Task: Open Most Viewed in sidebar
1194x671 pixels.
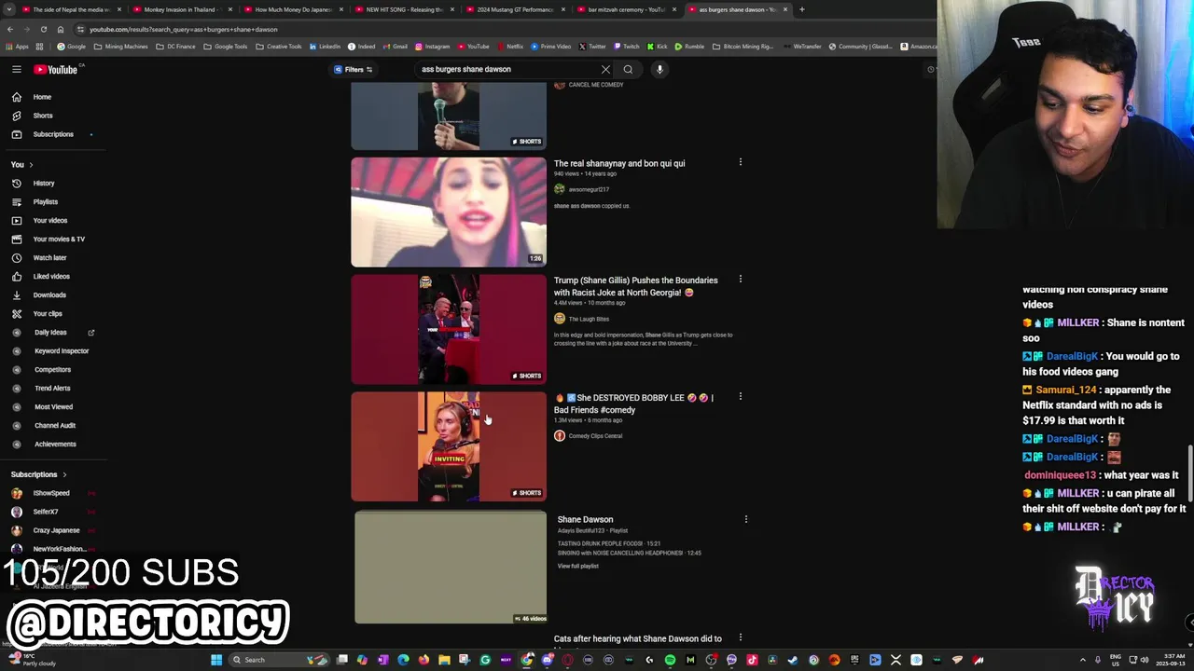Action: coord(53,407)
